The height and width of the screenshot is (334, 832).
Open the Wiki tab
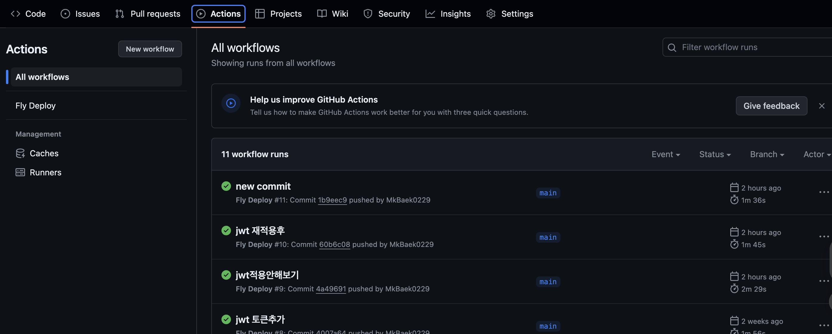click(332, 13)
